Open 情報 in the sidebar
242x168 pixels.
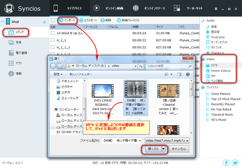pos(15,74)
